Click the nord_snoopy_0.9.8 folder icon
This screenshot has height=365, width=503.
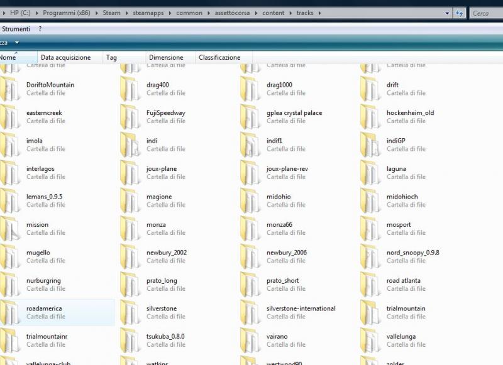pyautogui.click(x=370, y=256)
